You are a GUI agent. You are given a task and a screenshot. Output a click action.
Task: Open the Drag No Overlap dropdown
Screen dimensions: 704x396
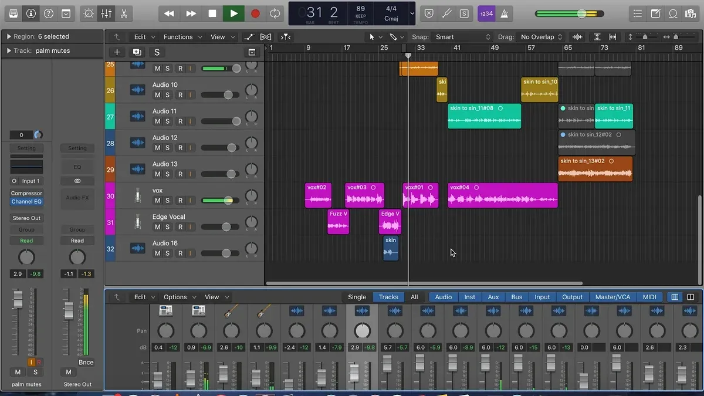[x=541, y=37]
